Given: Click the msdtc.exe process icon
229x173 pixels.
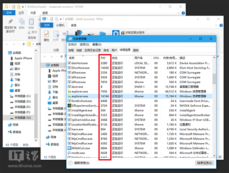Looking at the screenshot, I should point(69,153).
